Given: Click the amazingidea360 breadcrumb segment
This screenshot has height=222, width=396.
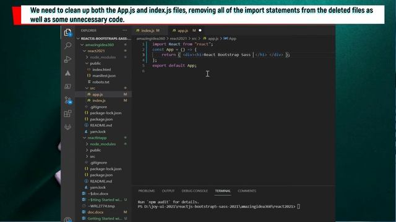Looking at the screenshot, I should pyautogui.click(x=151, y=38).
